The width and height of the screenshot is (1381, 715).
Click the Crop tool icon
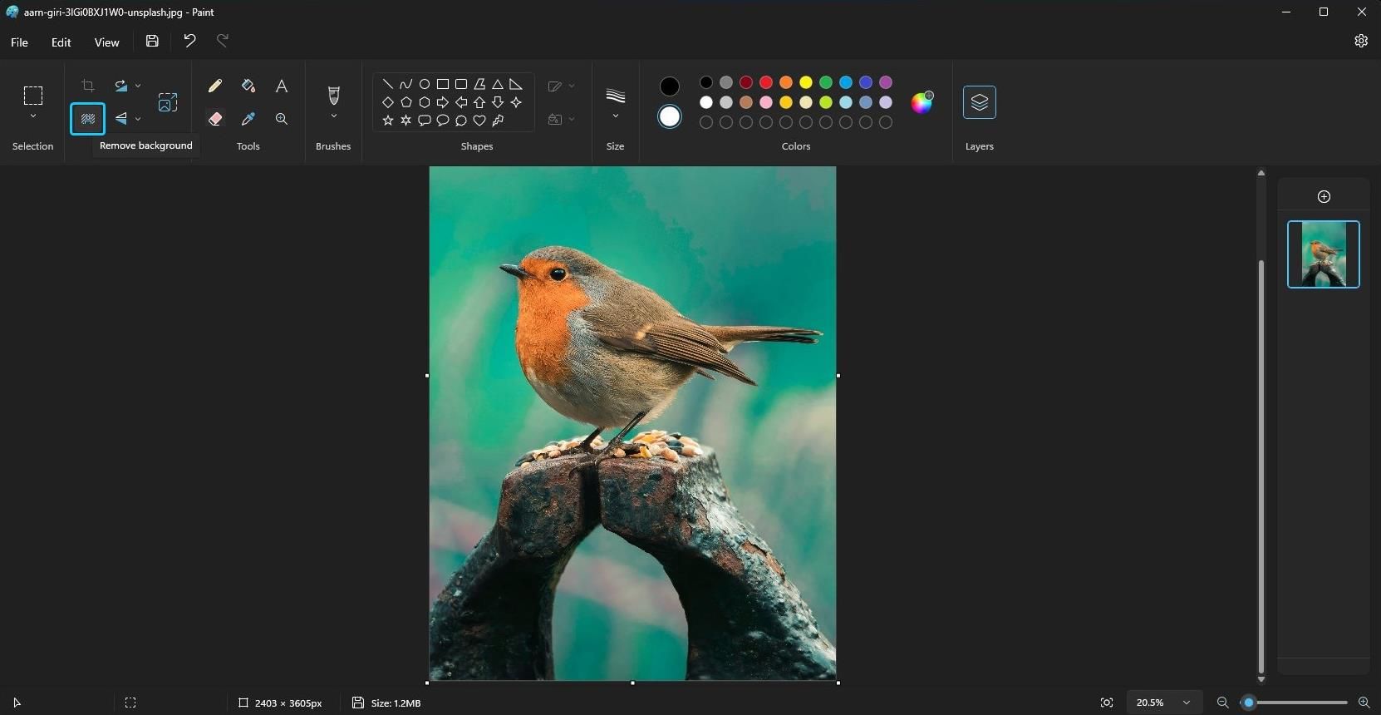pos(88,86)
